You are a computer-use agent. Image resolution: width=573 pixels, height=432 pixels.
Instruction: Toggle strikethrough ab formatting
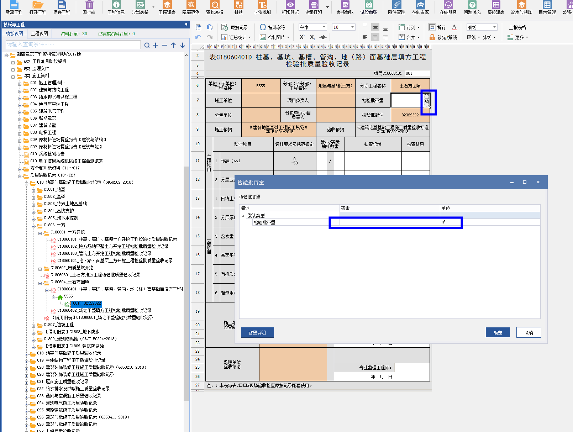pos(323,37)
